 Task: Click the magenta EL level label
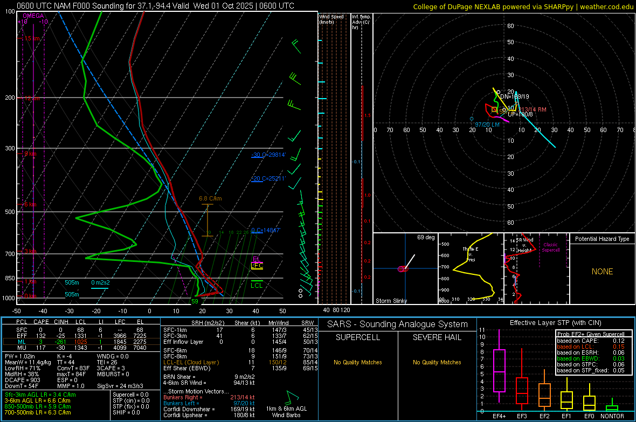257,259
